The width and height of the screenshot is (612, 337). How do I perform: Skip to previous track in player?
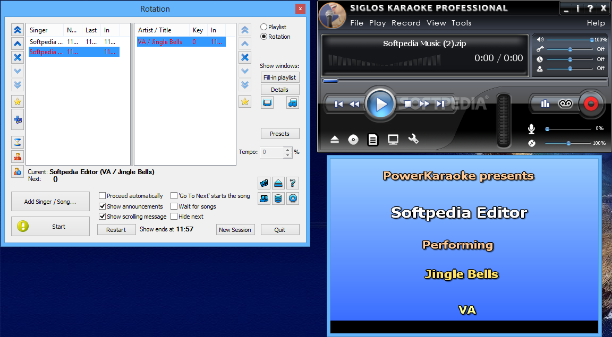click(339, 104)
